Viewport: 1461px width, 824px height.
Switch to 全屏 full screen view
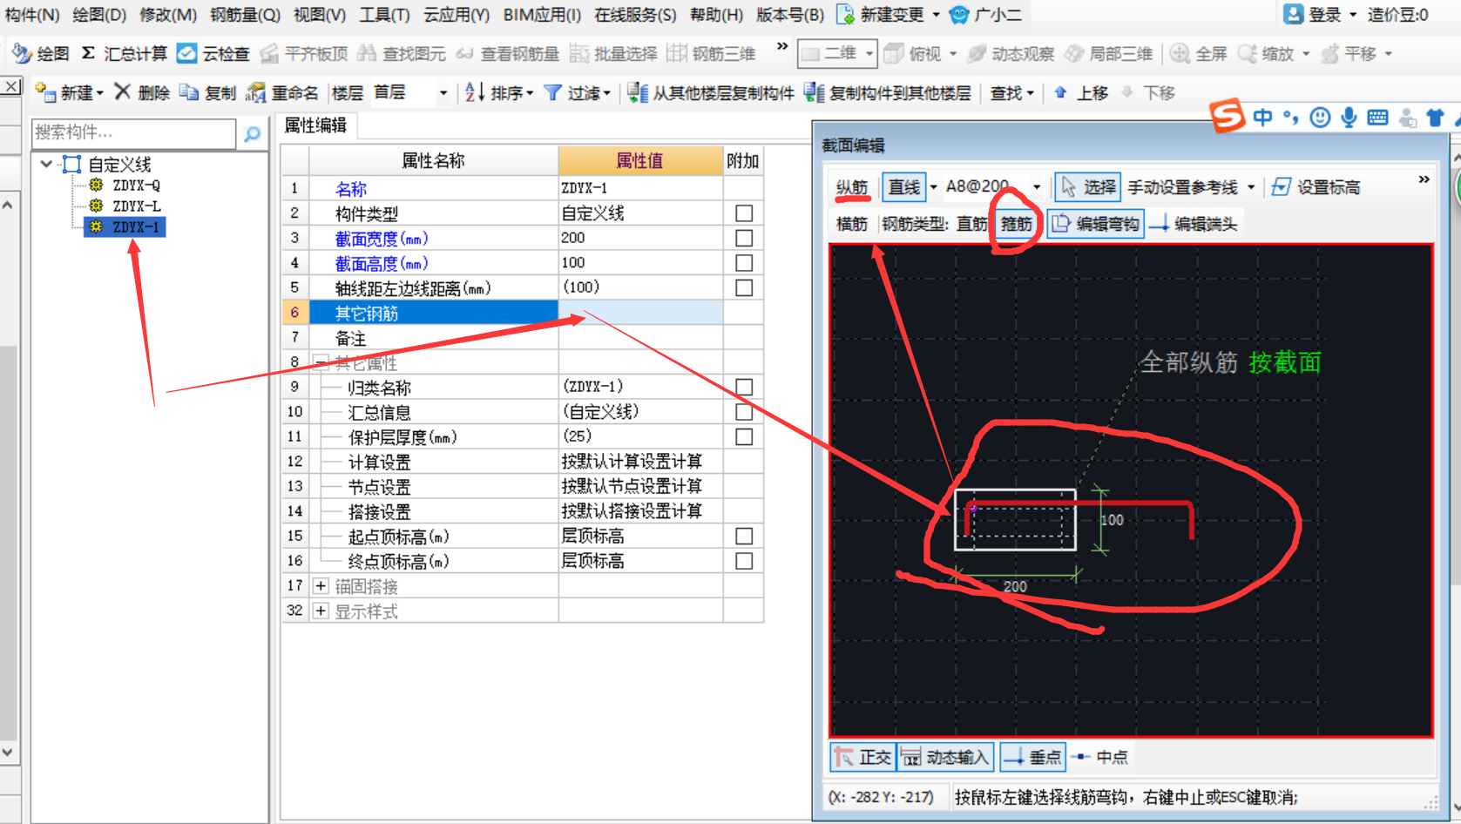pyautogui.click(x=1199, y=54)
